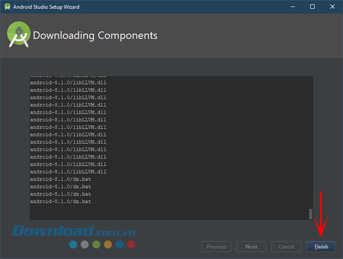The image size is (343, 259).
Task: Click the Android Studio title bar icon
Action: tap(7, 7)
